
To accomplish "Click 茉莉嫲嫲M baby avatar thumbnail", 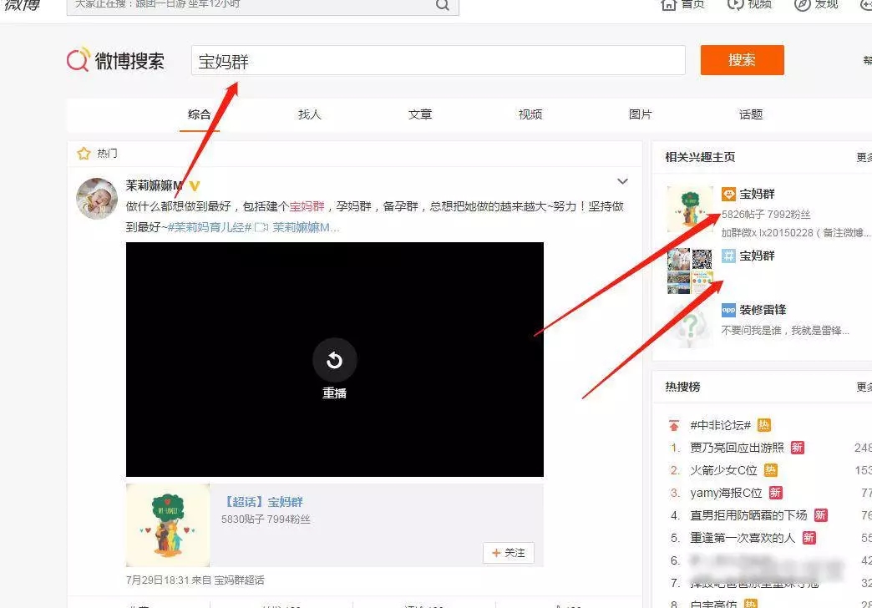I will pos(97,199).
